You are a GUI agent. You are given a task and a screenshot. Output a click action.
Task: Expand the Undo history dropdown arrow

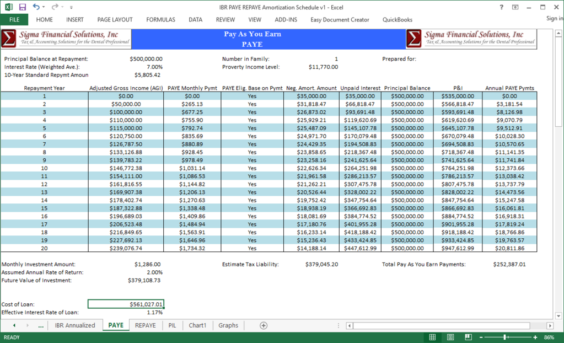click(x=44, y=7)
